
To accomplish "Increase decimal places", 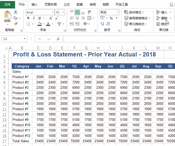I will point(102,24).
